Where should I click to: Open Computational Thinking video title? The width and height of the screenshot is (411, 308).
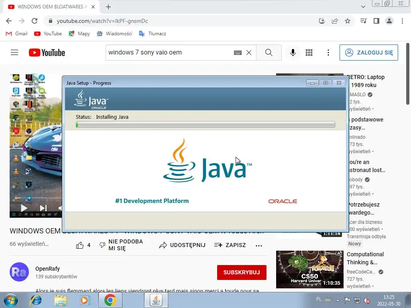point(365,258)
